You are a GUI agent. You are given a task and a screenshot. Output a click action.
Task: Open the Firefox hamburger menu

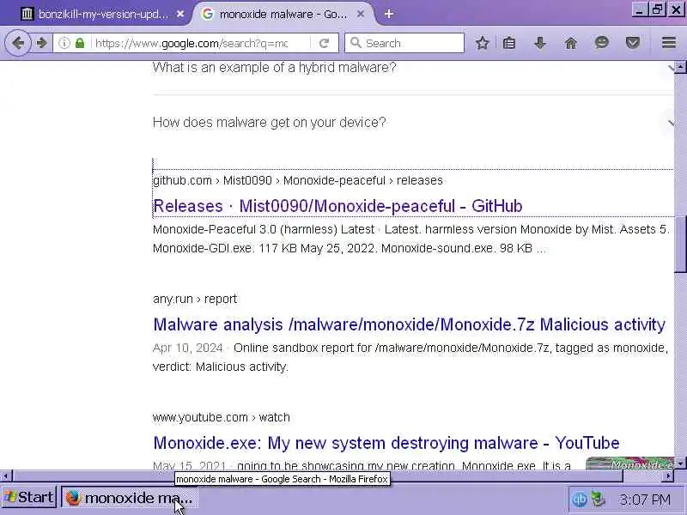(669, 42)
